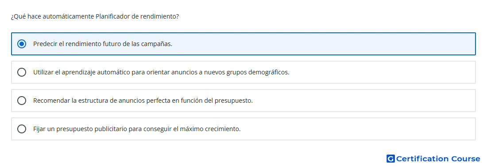
Task: Click answer text 'Predecir el rendimiento futuro de las campañas'
Action: click(103, 44)
